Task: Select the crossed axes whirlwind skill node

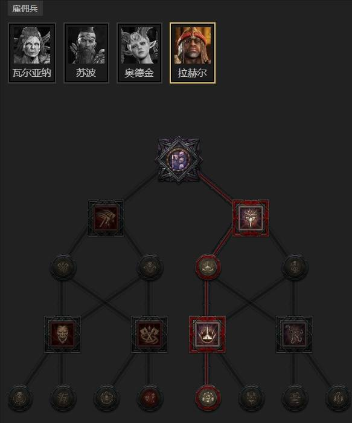Action: tap(149, 334)
